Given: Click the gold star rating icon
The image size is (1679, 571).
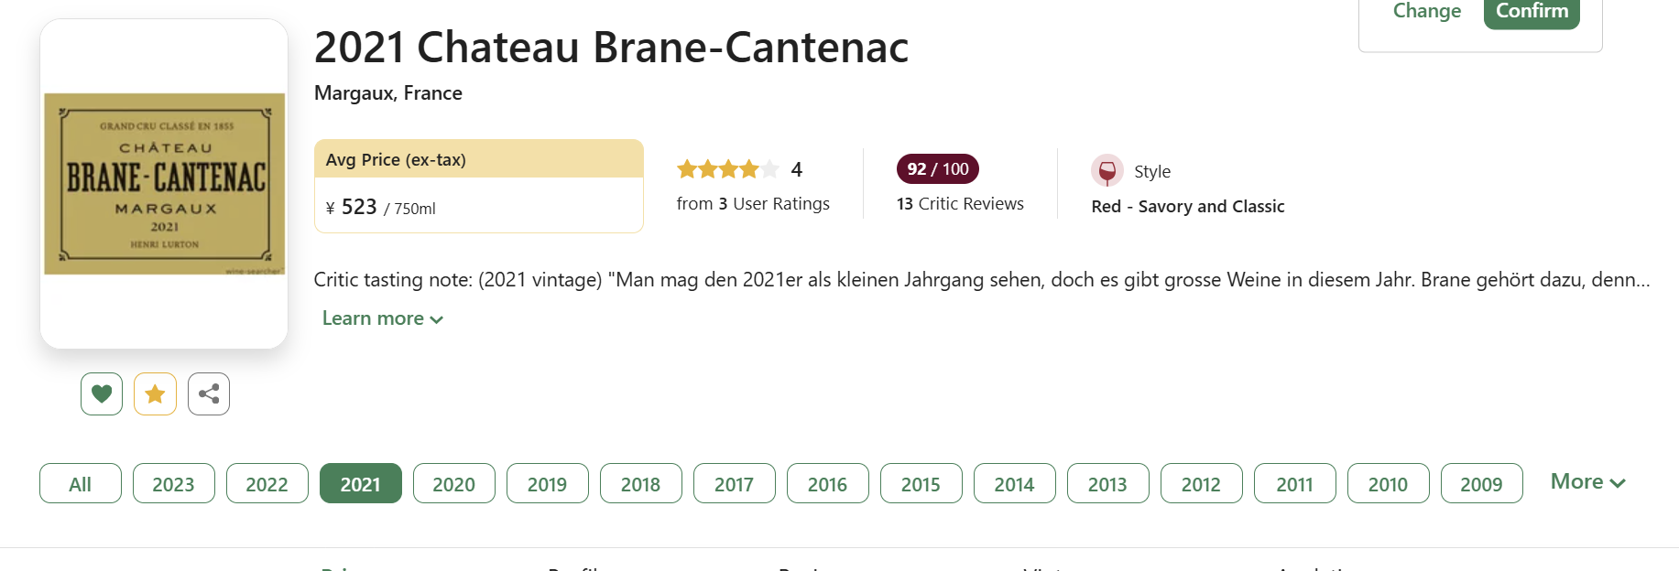Looking at the screenshot, I should point(155,394).
